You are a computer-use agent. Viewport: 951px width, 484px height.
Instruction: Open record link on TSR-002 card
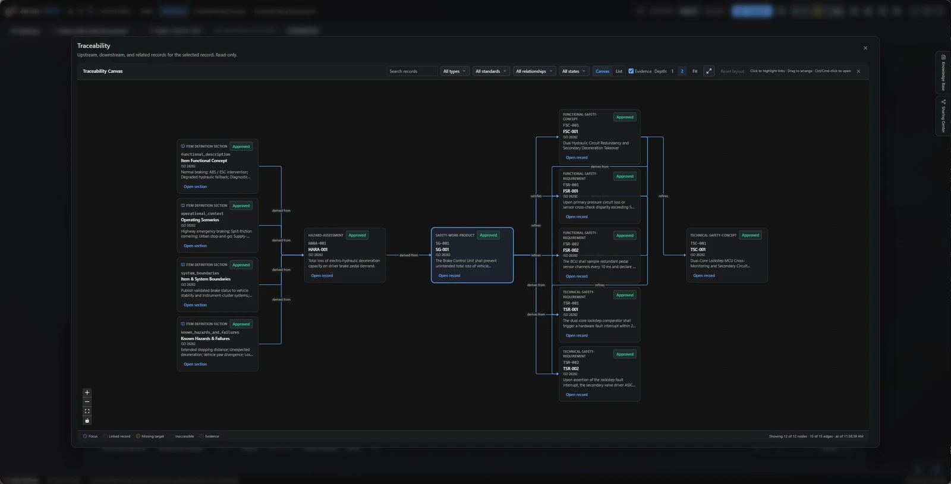(577, 394)
